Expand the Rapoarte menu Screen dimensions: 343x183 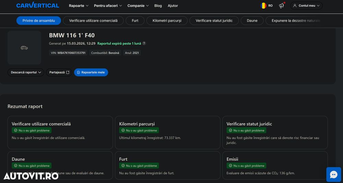coord(79,6)
